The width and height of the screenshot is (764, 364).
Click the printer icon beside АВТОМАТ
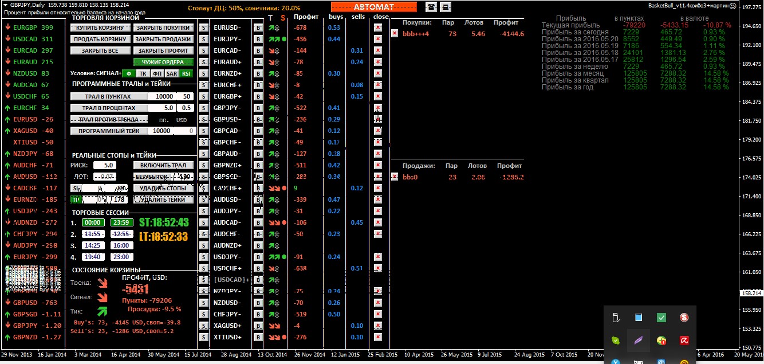pos(446,7)
